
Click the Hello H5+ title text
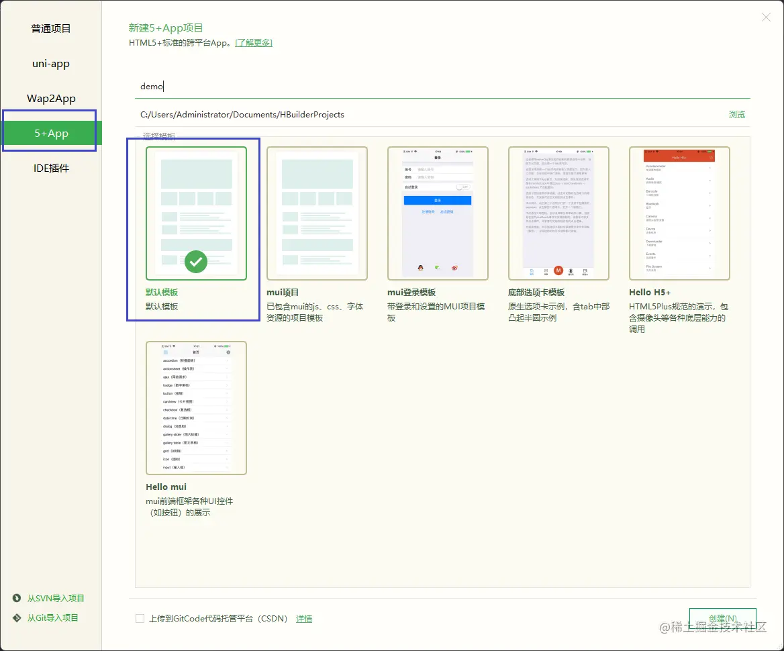650,293
